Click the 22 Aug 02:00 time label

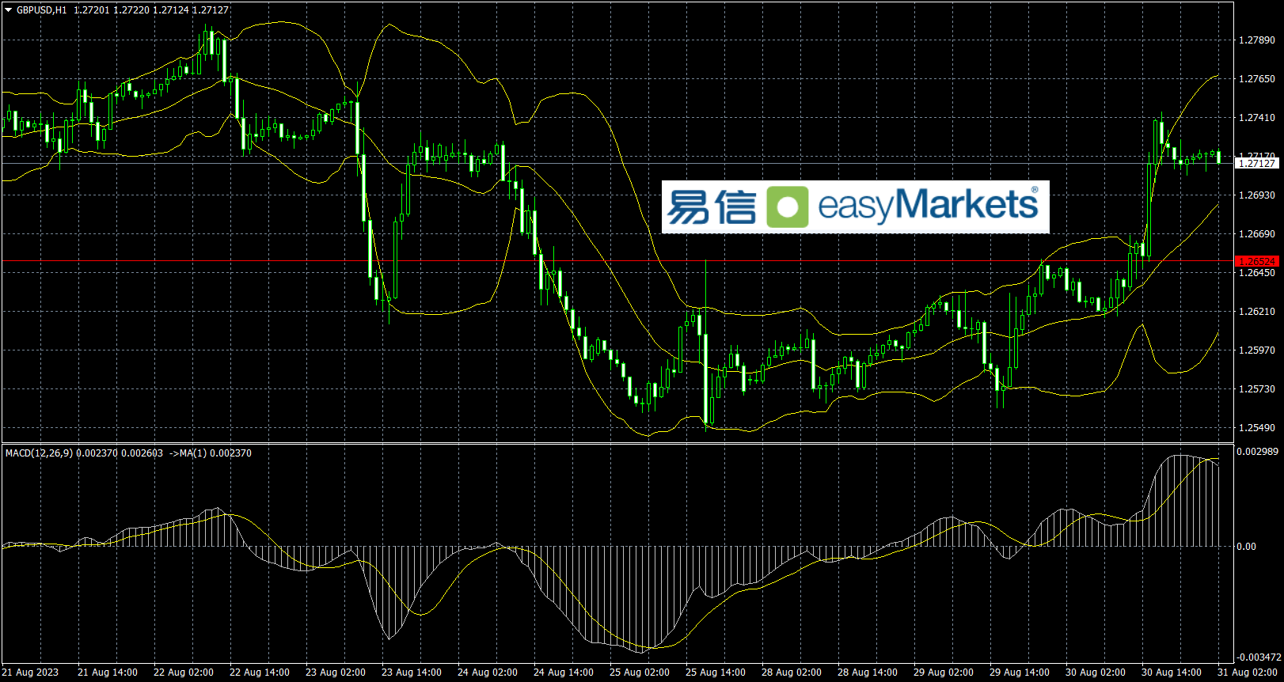(184, 673)
